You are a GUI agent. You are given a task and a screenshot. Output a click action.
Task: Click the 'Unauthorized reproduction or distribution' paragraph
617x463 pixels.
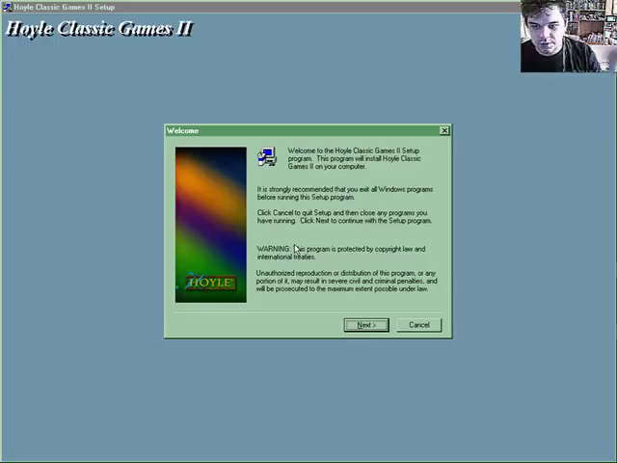[x=347, y=281]
